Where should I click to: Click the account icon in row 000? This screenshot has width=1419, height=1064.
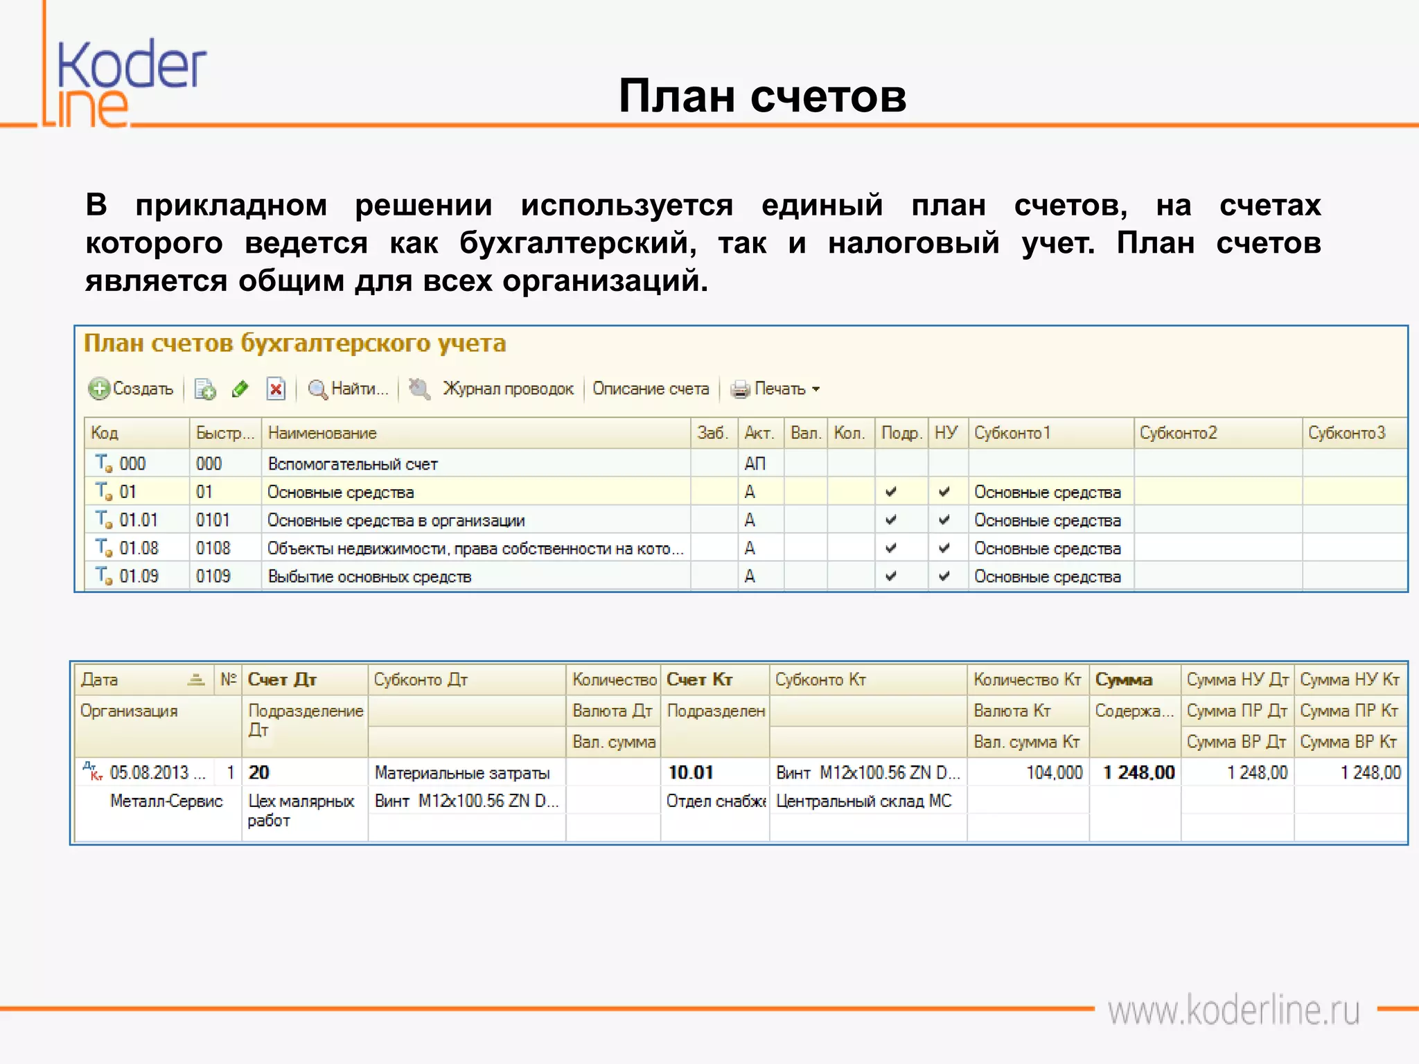(103, 463)
